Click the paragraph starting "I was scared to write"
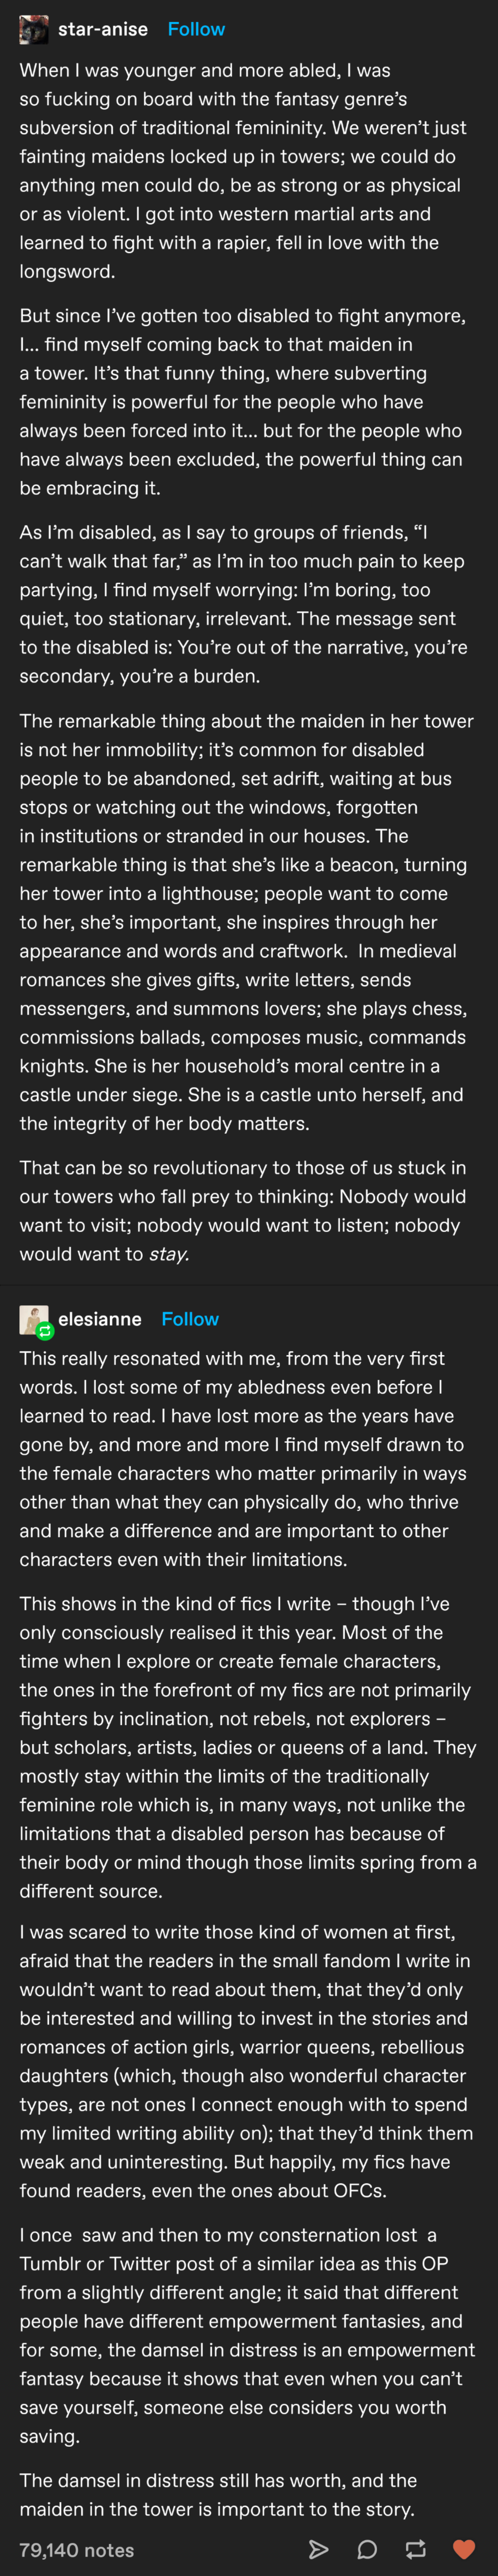498x2576 pixels. [240, 2060]
